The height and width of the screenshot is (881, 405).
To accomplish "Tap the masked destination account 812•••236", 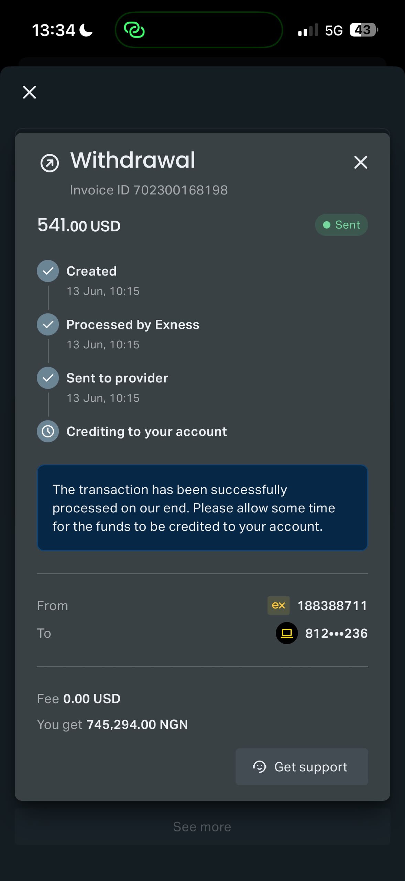I will pyautogui.click(x=336, y=633).
